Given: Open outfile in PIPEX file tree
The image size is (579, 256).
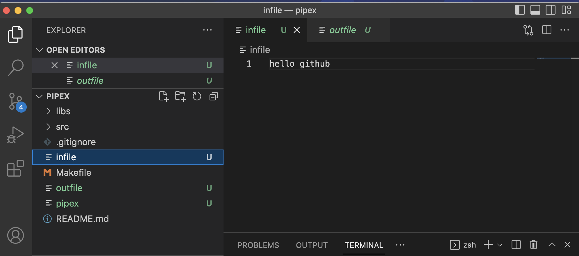Looking at the screenshot, I should click(x=128, y=188).
